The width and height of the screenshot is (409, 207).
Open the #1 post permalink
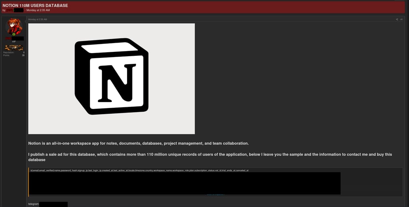tap(401, 20)
